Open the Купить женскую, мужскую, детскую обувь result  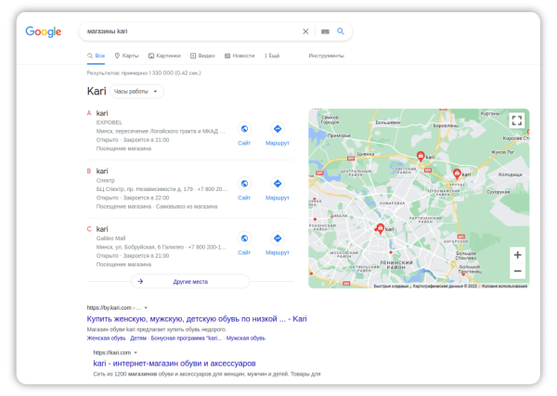(197, 319)
